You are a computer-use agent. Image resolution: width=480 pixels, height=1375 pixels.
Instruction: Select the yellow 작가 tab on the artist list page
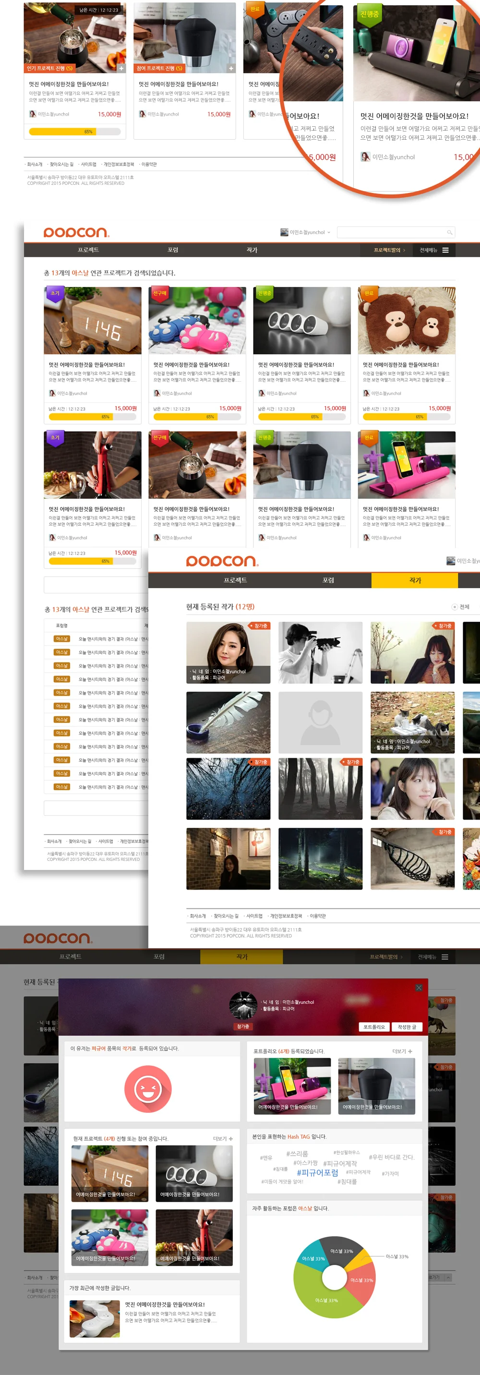click(414, 580)
